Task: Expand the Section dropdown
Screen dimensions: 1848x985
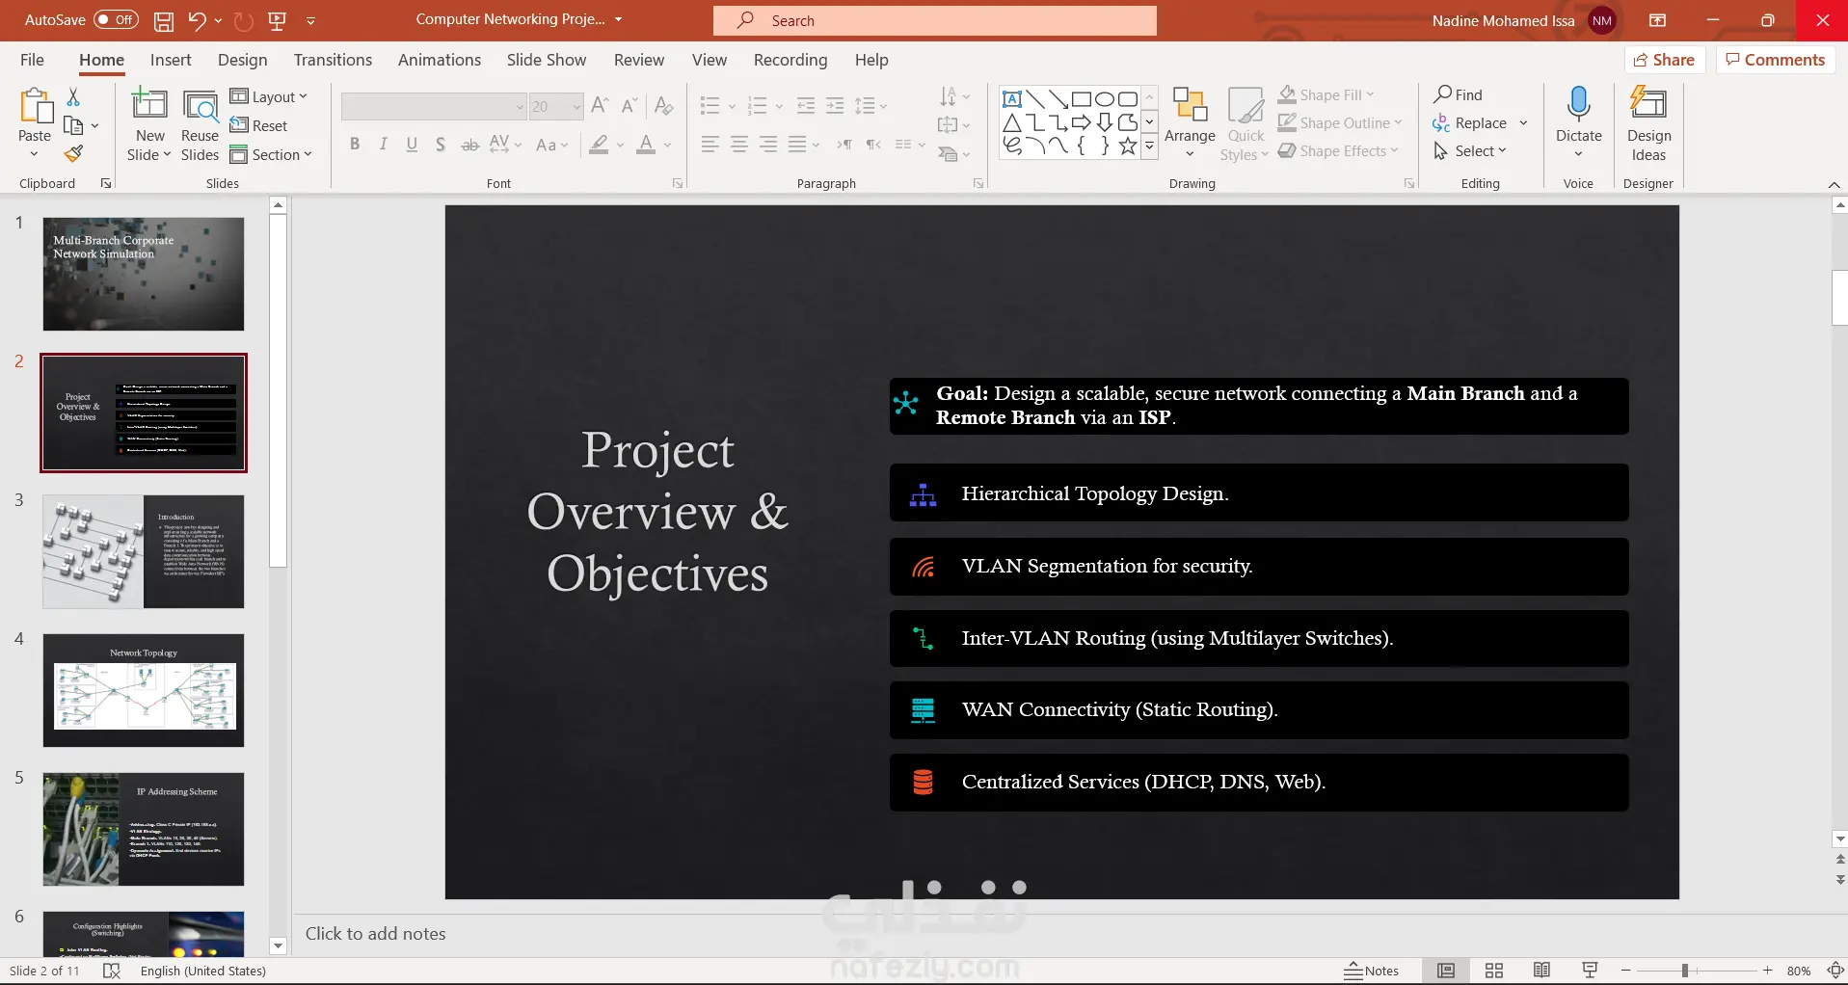Action: [271, 154]
